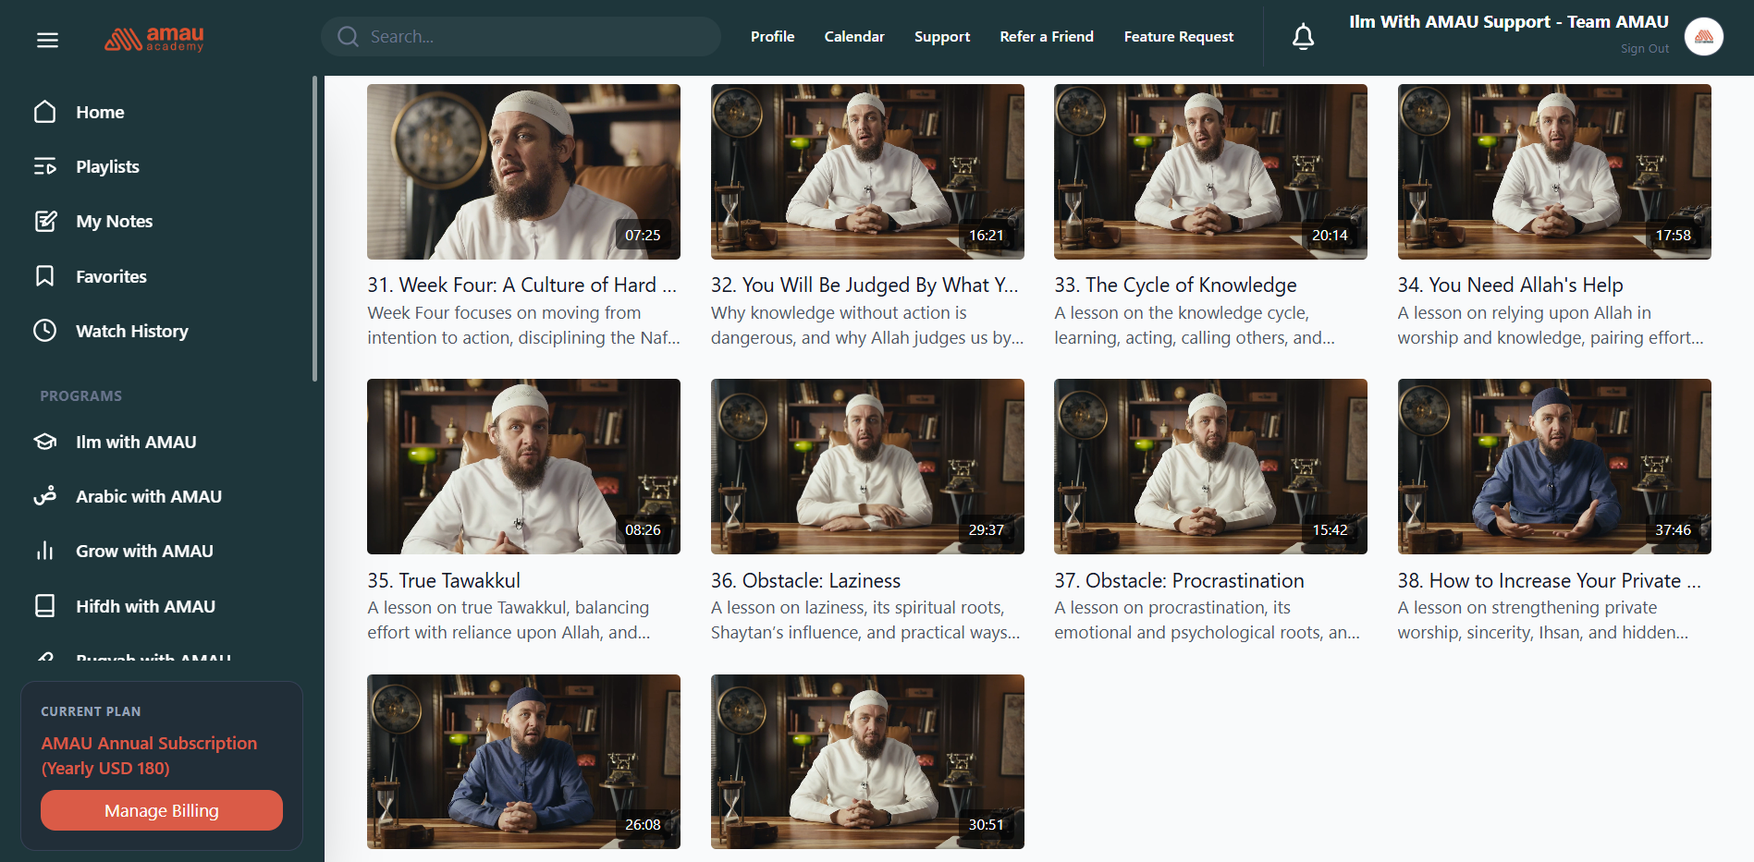
Task: Click the notification bell icon
Action: (x=1303, y=37)
